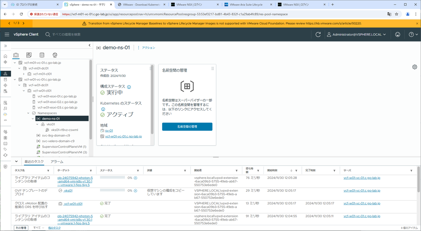Refresh the vSphere Client view

pyautogui.click(x=318, y=34)
